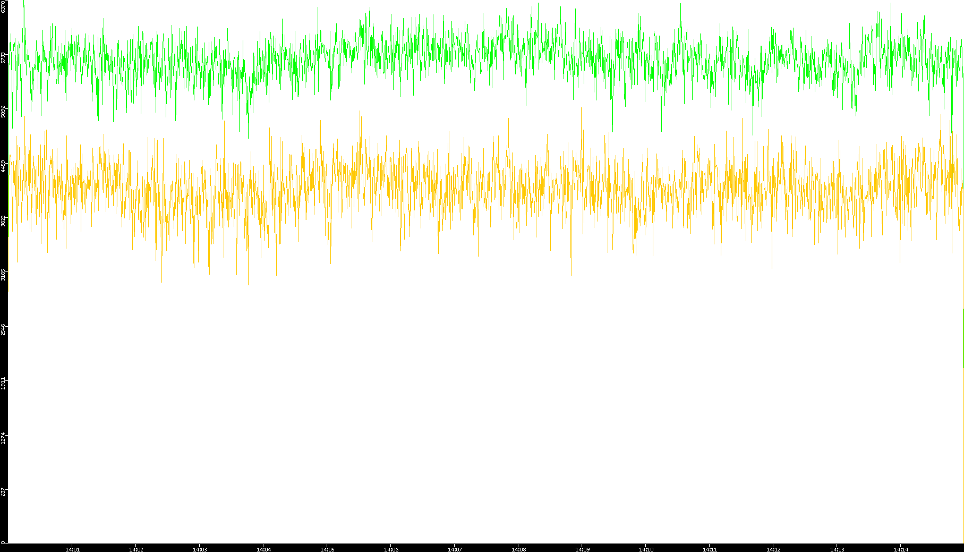964x552 pixels.
Task: Click the '14:11' time axis label
Action: tap(710, 549)
